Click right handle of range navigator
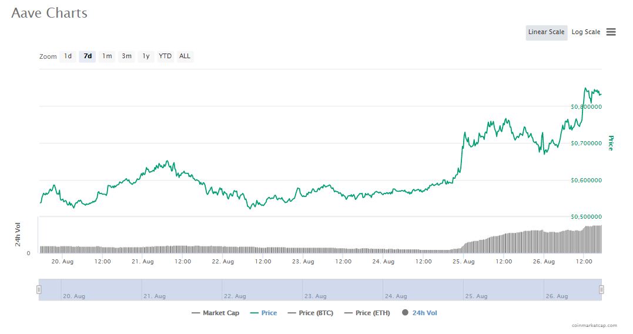Image resolution: width=633 pixels, height=334 pixels. 601,289
